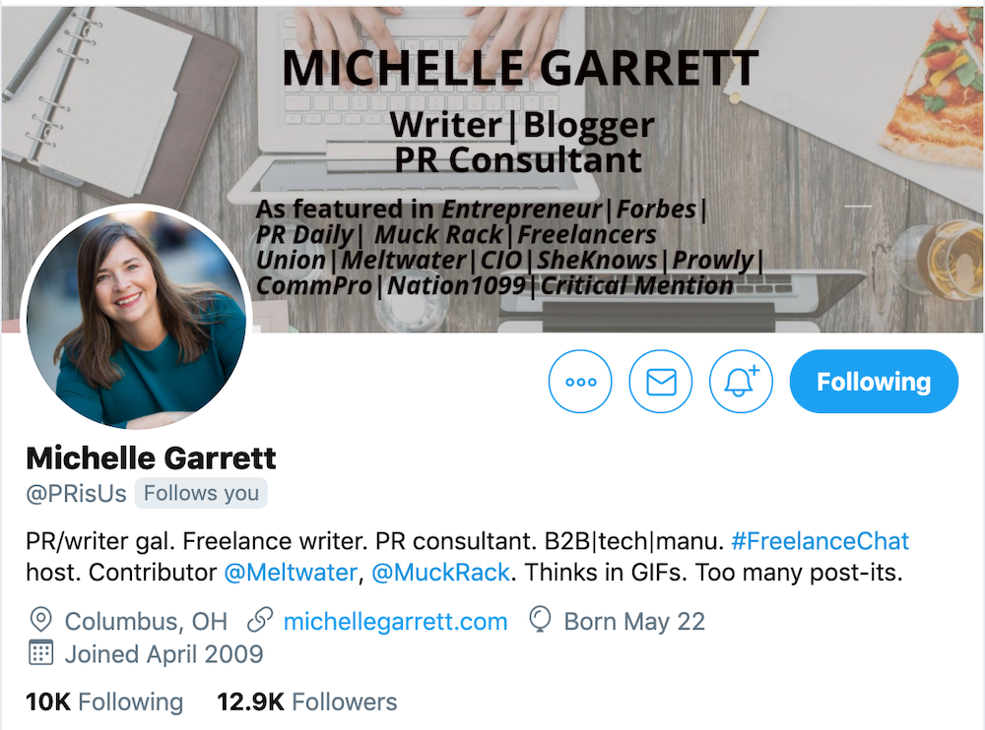Open the @MuckRack mention link
The width and height of the screenshot is (985, 730).
441,573
